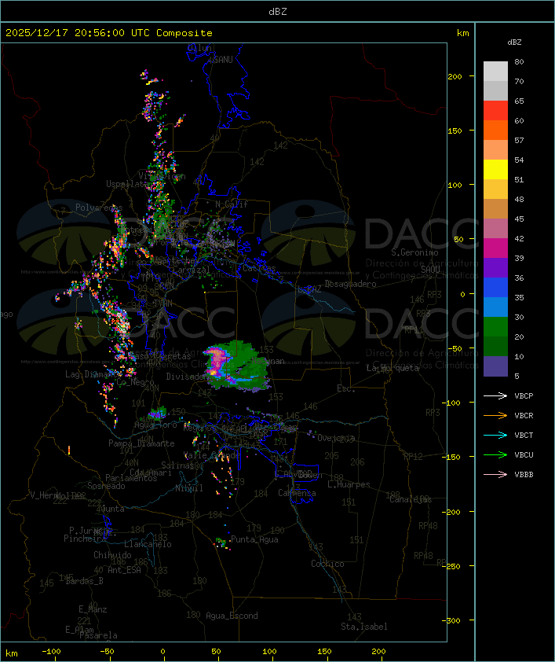Click the km label at the bottom left

[11, 653]
